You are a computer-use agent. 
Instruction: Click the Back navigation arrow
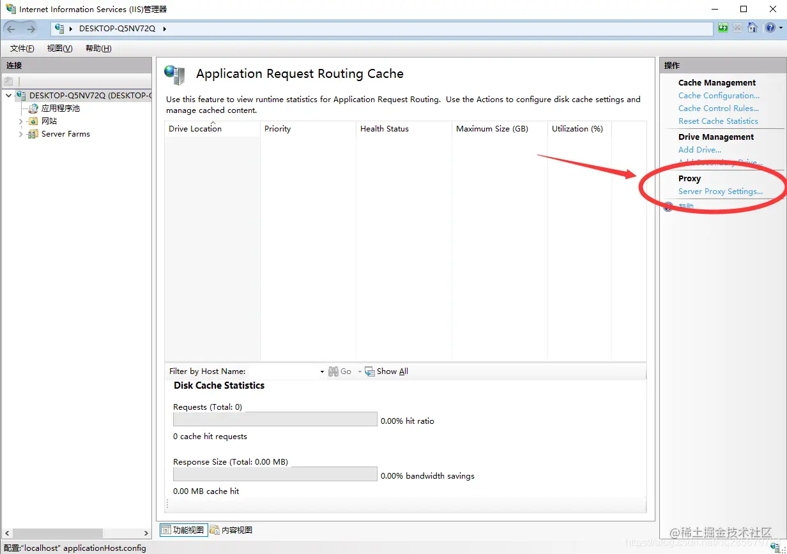(x=11, y=29)
